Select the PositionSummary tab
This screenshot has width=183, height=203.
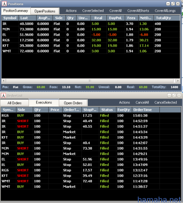tap(16, 11)
